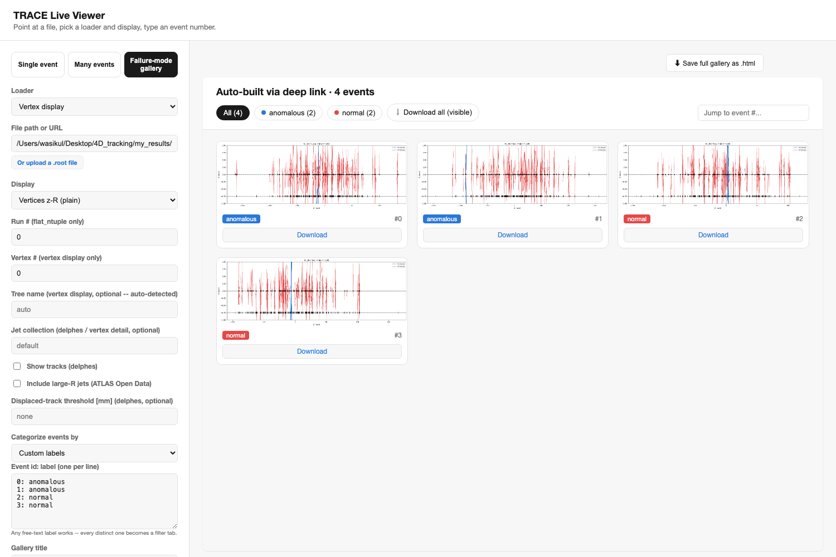Select the All (4) filter tab
The height and width of the screenshot is (557, 836).
233,113
